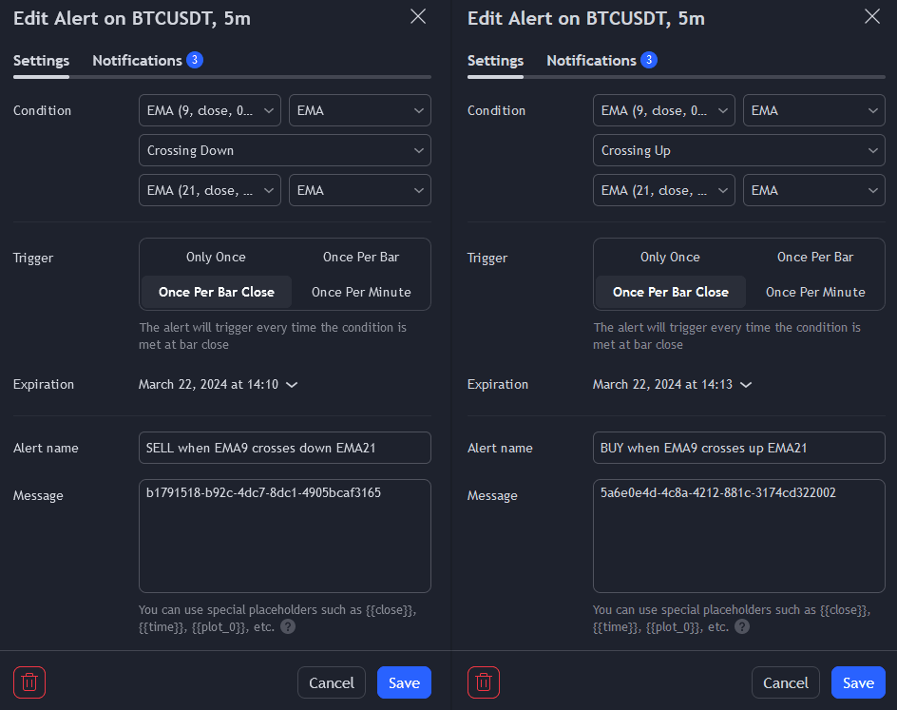Viewport: 897px width, 710px height.
Task: Open EMA plot dropdown beside EMA 21 in SELL alert
Action: (x=360, y=190)
